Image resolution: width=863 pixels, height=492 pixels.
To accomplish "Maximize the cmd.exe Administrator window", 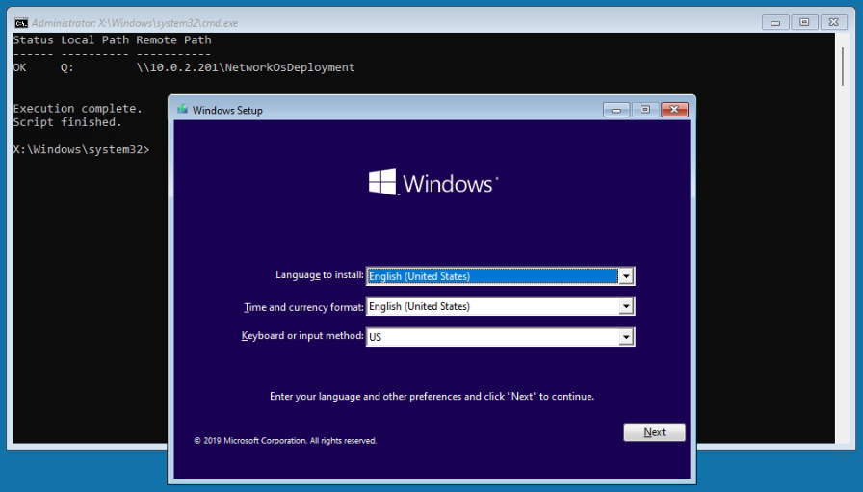I will 804,22.
